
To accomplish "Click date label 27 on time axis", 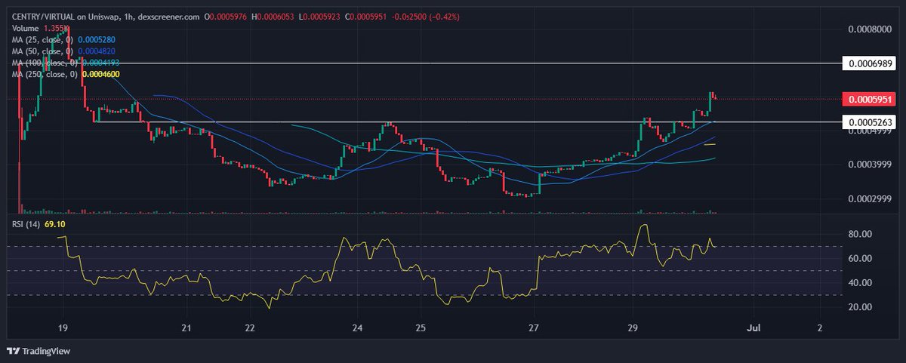I will point(534,328).
